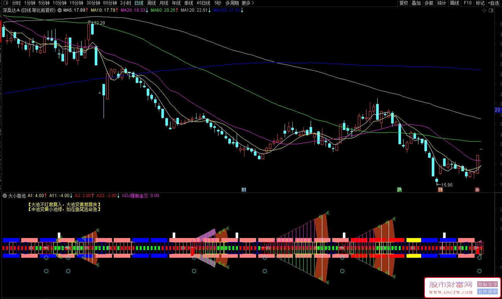Image resolution: width=502 pixels, height=299 pixels.
Task: Click the 预 event marker
Action: point(440,190)
